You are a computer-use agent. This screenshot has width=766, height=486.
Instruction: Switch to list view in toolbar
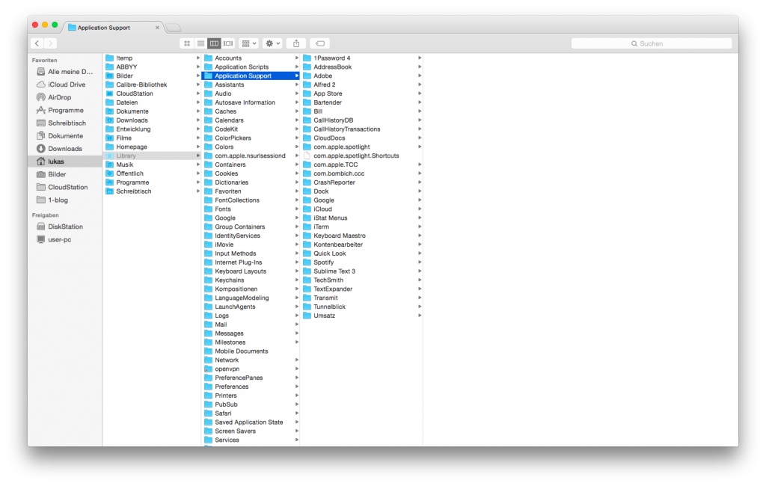(x=200, y=43)
